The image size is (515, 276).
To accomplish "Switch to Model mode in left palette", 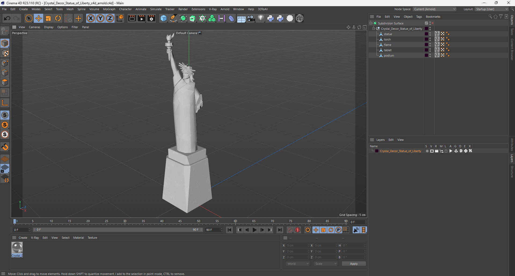I will click(x=5, y=43).
